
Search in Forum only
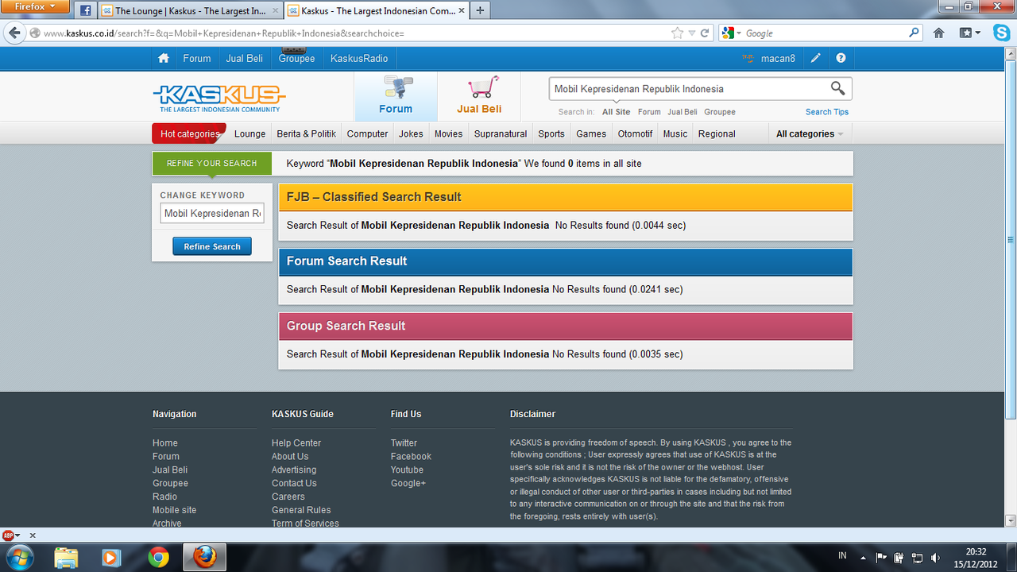coord(649,112)
